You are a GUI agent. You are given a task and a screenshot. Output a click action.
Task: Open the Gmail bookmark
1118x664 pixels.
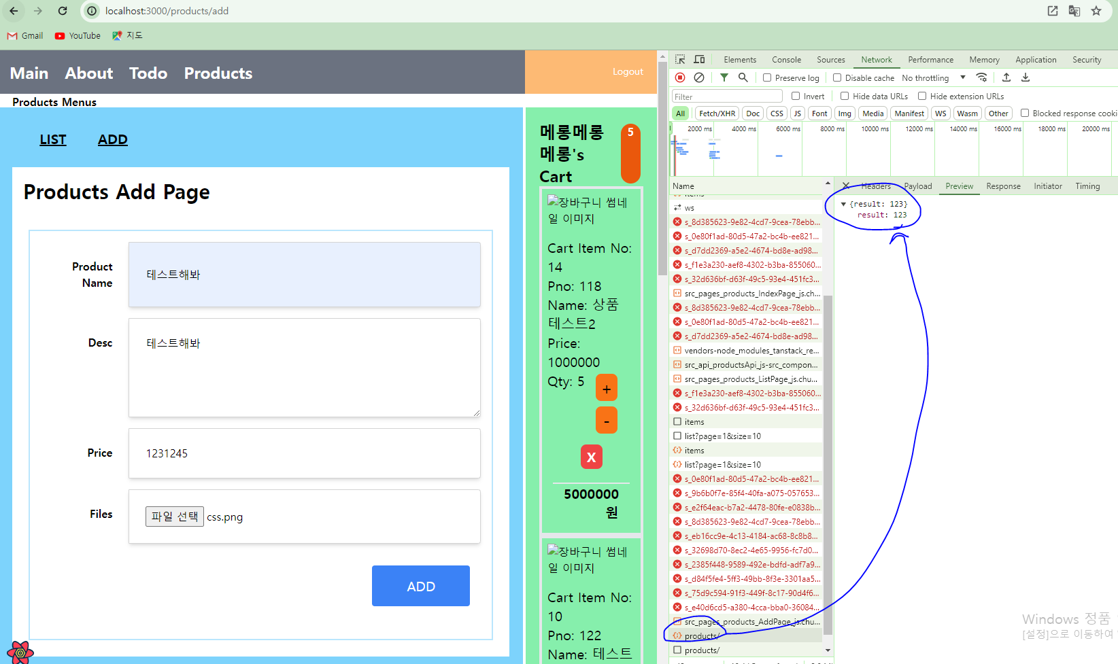click(x=25, y=36)
